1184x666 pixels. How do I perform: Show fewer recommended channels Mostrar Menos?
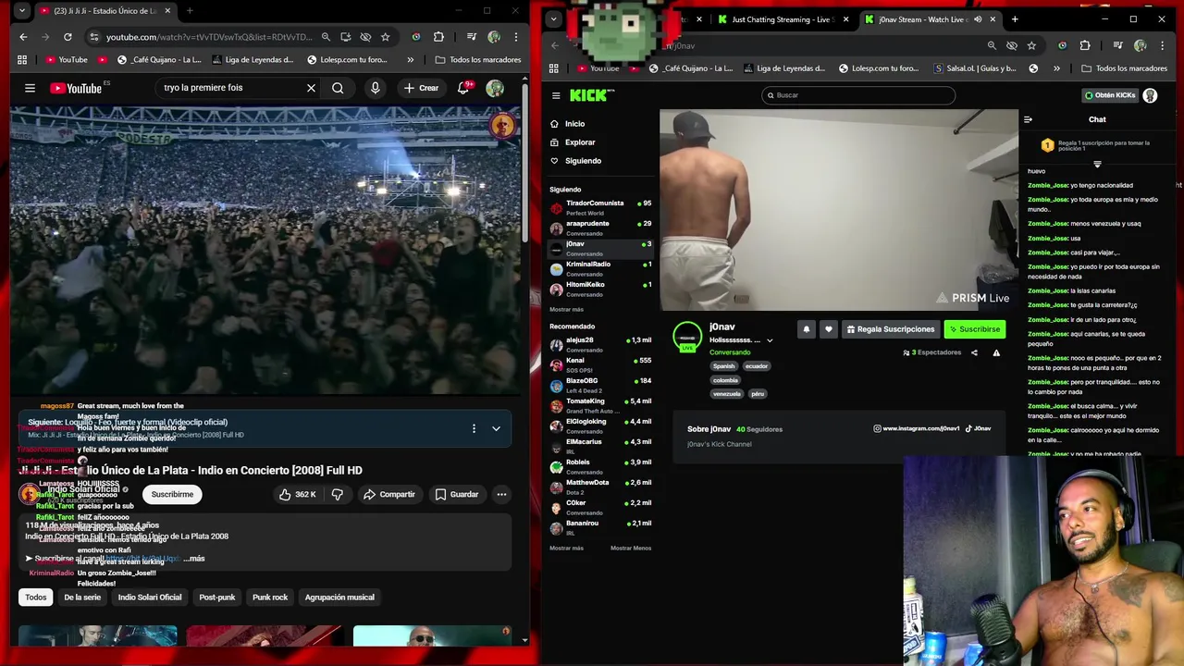tap(631, 548)
